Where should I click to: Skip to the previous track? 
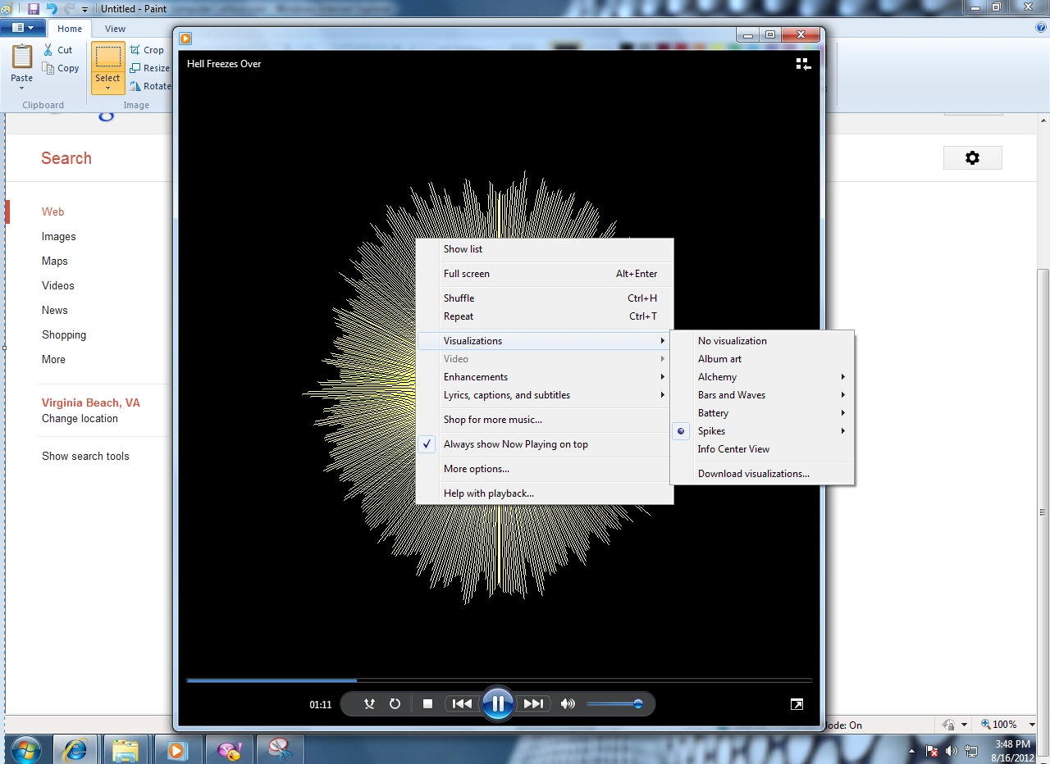coord(462,703)
